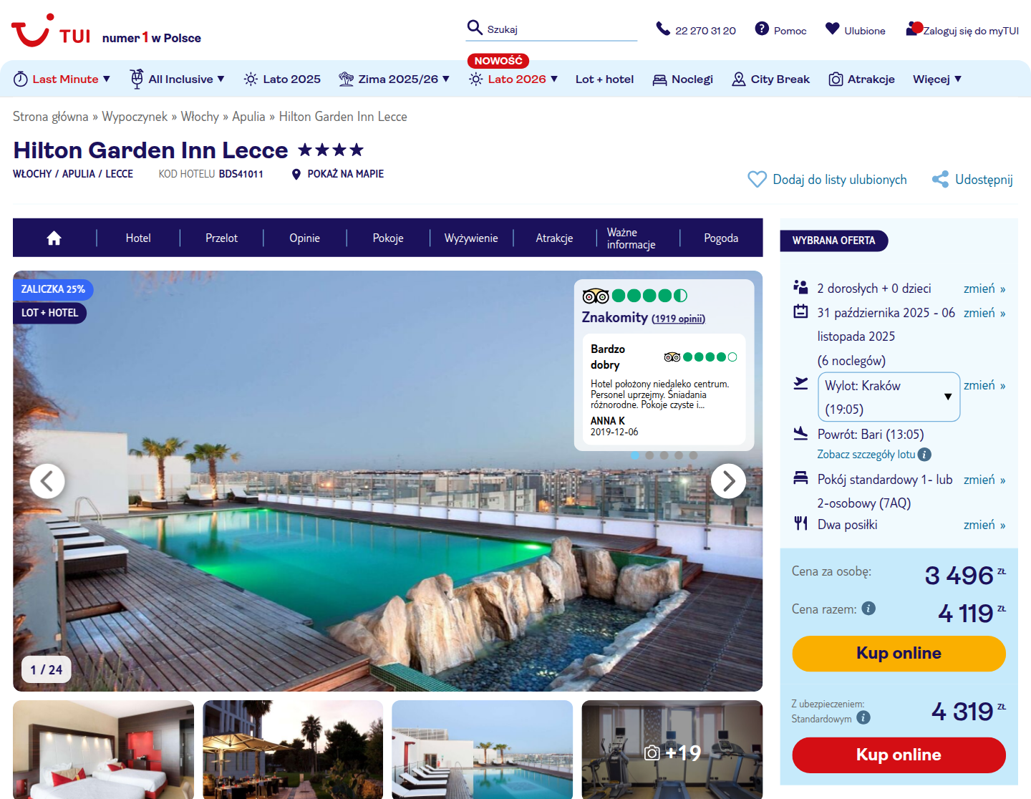Image resolution: width=1031 pixels, height=799 pixels.
Task: Open the Pogoda tab
Action: pyautogui.click(x=721, y=238)
